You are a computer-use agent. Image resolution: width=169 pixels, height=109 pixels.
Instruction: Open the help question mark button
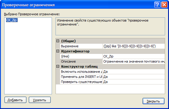(x=157, y=5)
